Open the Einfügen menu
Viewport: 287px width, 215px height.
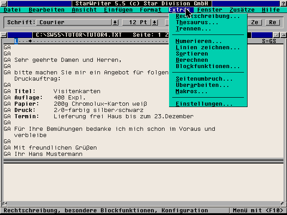(118, 10)
